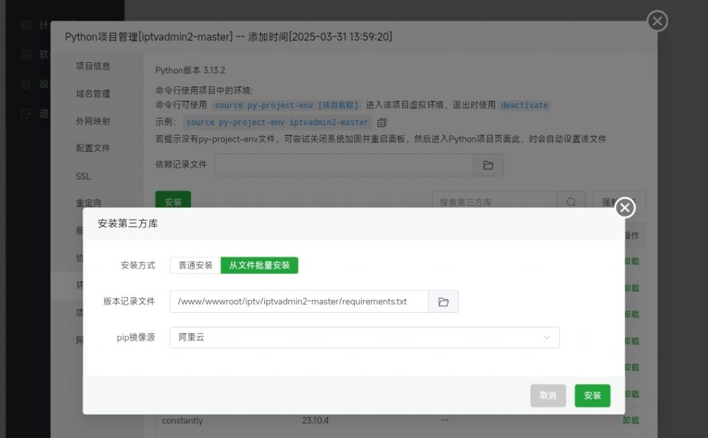Viewport: 708px width, 438px height.
Task: Click the chevron arrow in pip镜像源 selector
Action: [547, 338]
